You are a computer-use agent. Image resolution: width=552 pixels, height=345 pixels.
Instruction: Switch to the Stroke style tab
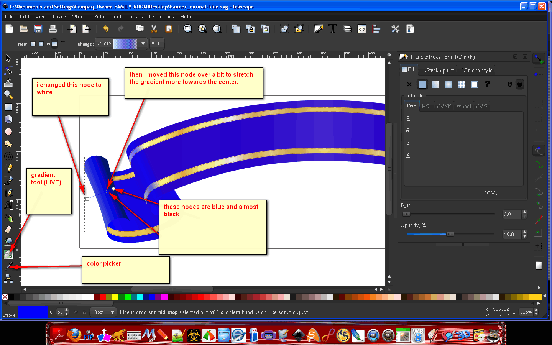475,70
